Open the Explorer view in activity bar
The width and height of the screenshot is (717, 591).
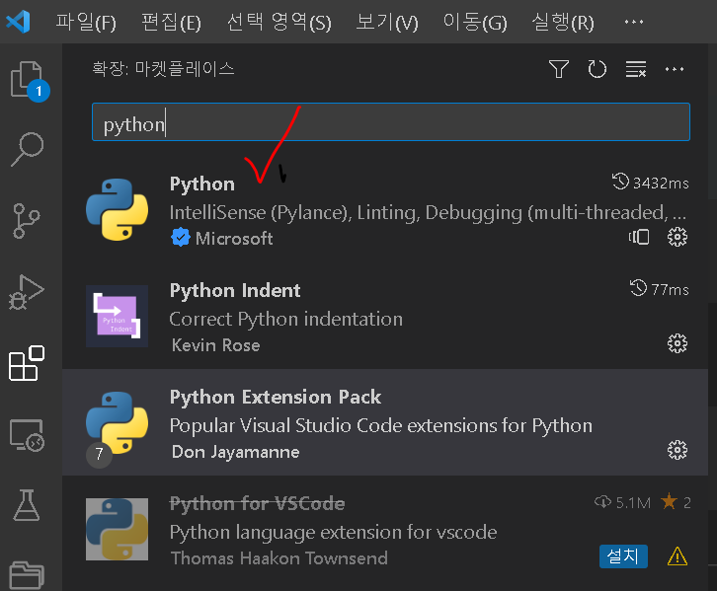pyautogui.click(x=29, y=81)
